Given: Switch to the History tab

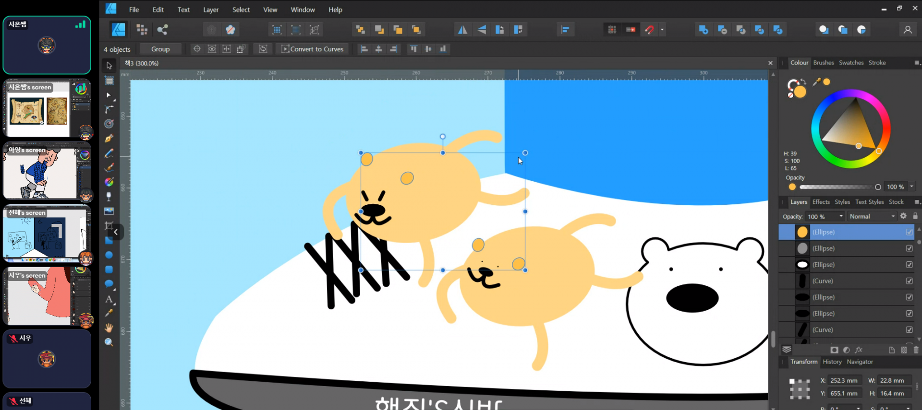Looking at the screenshot, I should pyautogui.click(x=832, y=362).
